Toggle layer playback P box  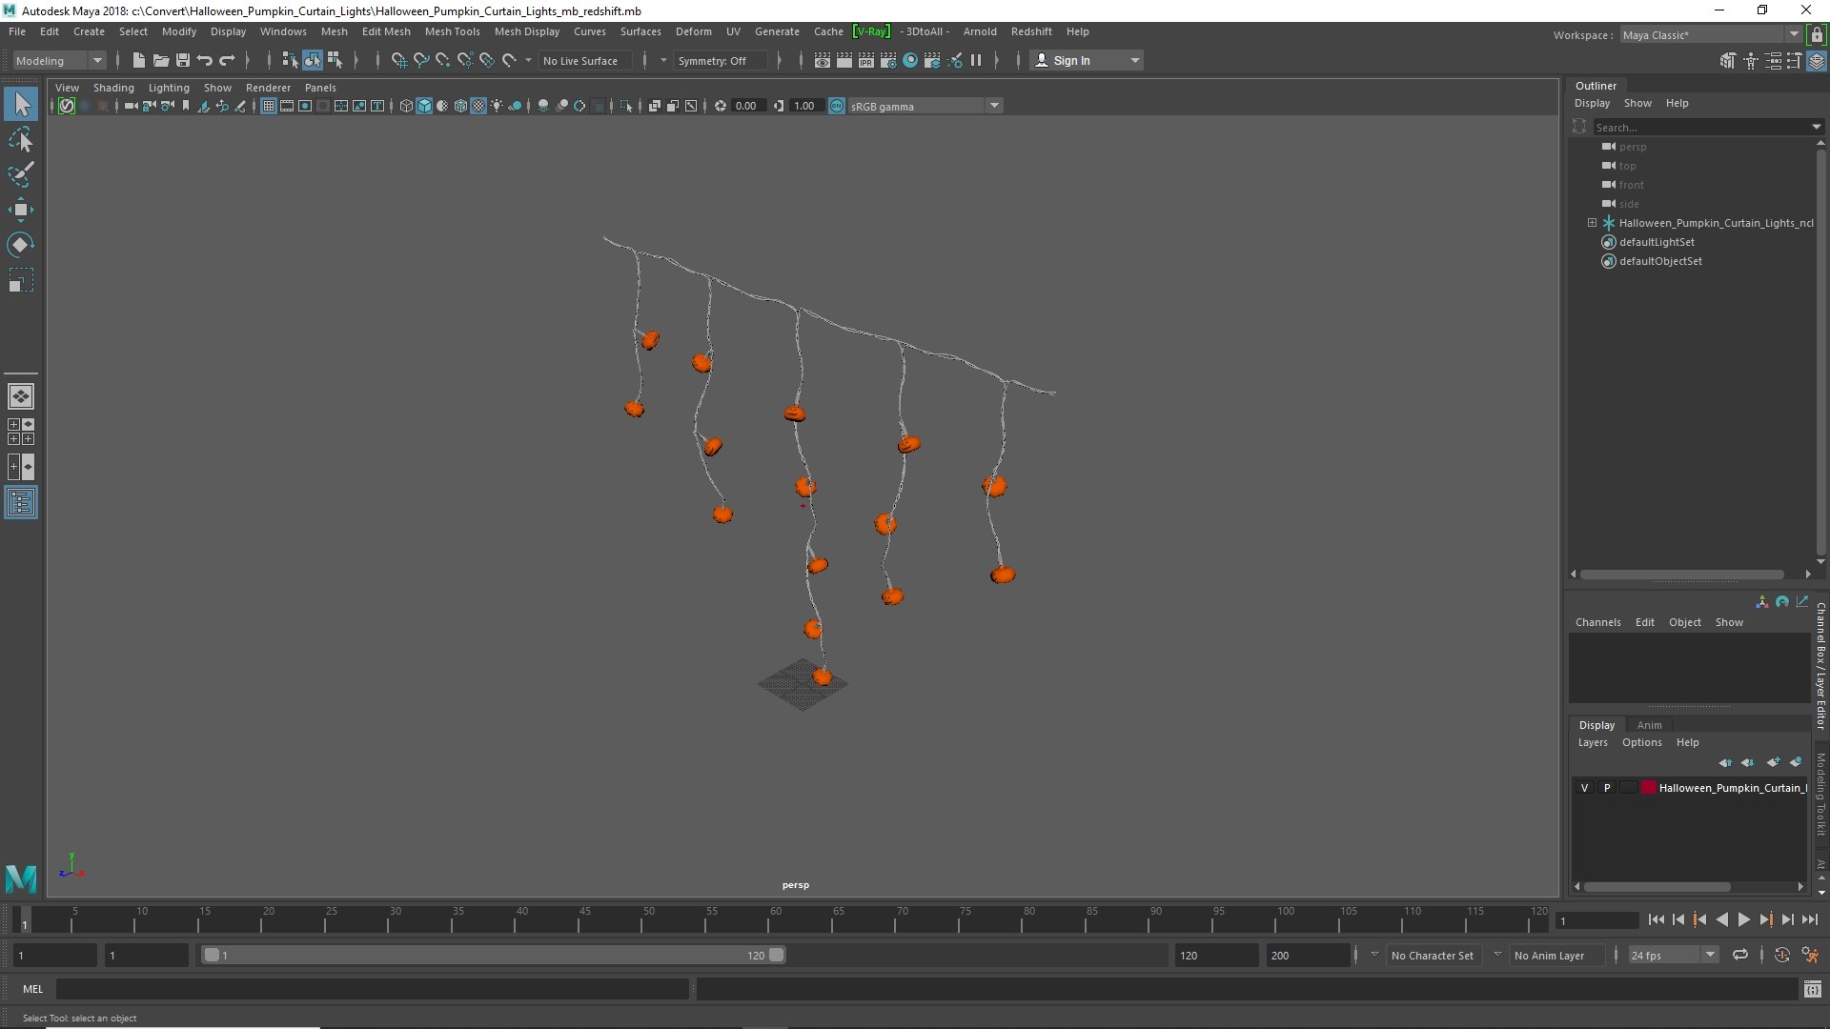[x=1607, y=788]
